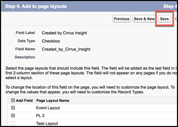Uncheck the PL 2 checkbox
This screenshot has height=127, width=178.
pos(13,115)
